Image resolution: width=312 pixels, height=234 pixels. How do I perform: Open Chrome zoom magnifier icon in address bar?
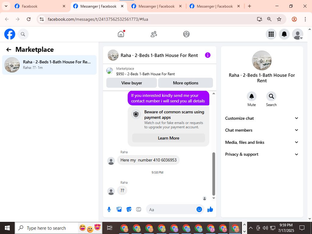click(269, 19)
